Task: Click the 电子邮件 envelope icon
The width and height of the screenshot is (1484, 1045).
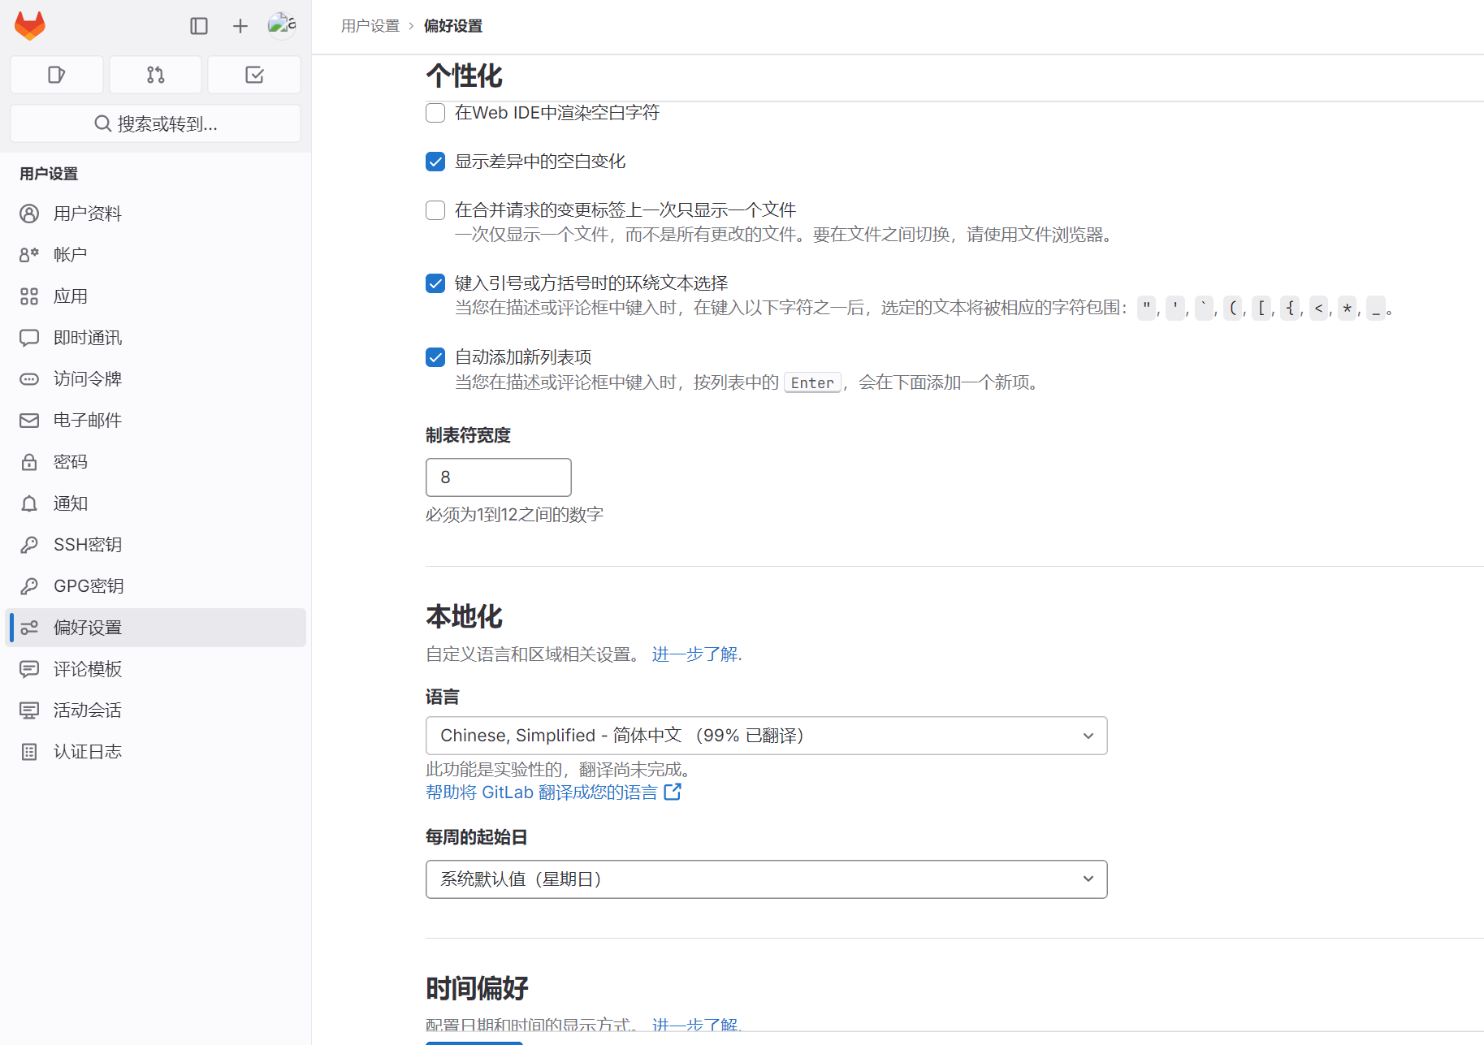Action: point(29,421)
